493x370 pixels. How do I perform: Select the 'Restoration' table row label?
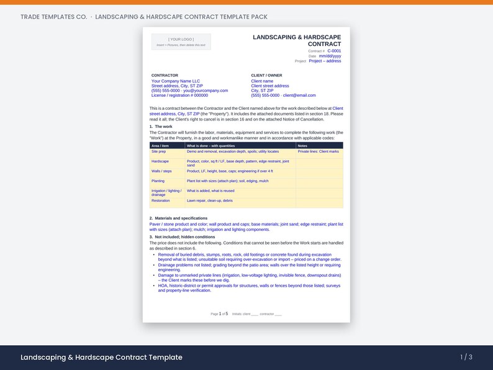(160, 201)
